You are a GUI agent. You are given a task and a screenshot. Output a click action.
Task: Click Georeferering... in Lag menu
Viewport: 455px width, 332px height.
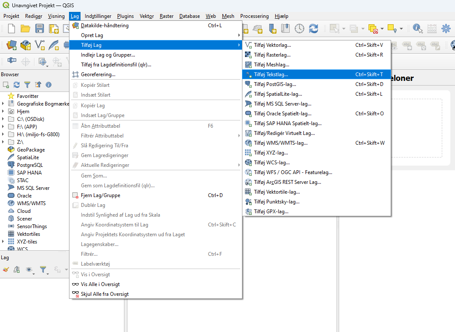tap(156, 74)
